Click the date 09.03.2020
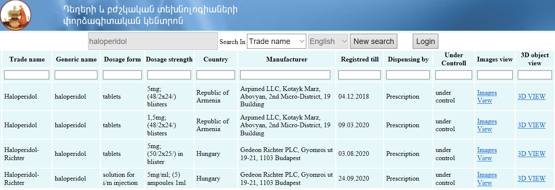Screen dimensions: 555x190 [353, 125]
